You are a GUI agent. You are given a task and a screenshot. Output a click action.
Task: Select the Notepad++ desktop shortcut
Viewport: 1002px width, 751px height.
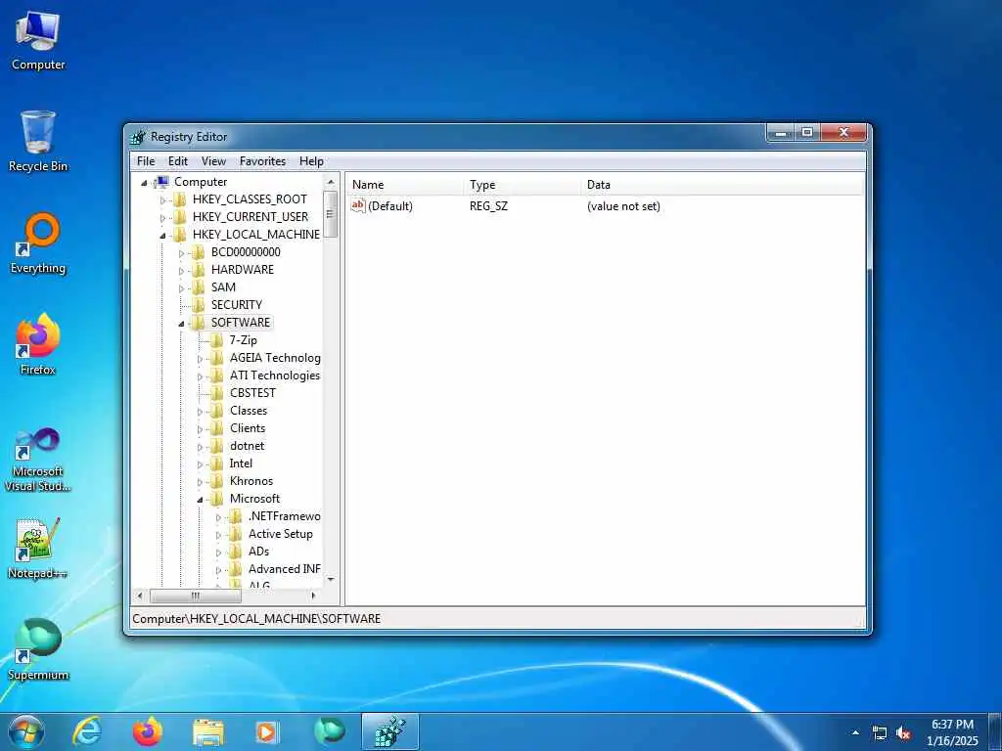[x=38, y=548]
